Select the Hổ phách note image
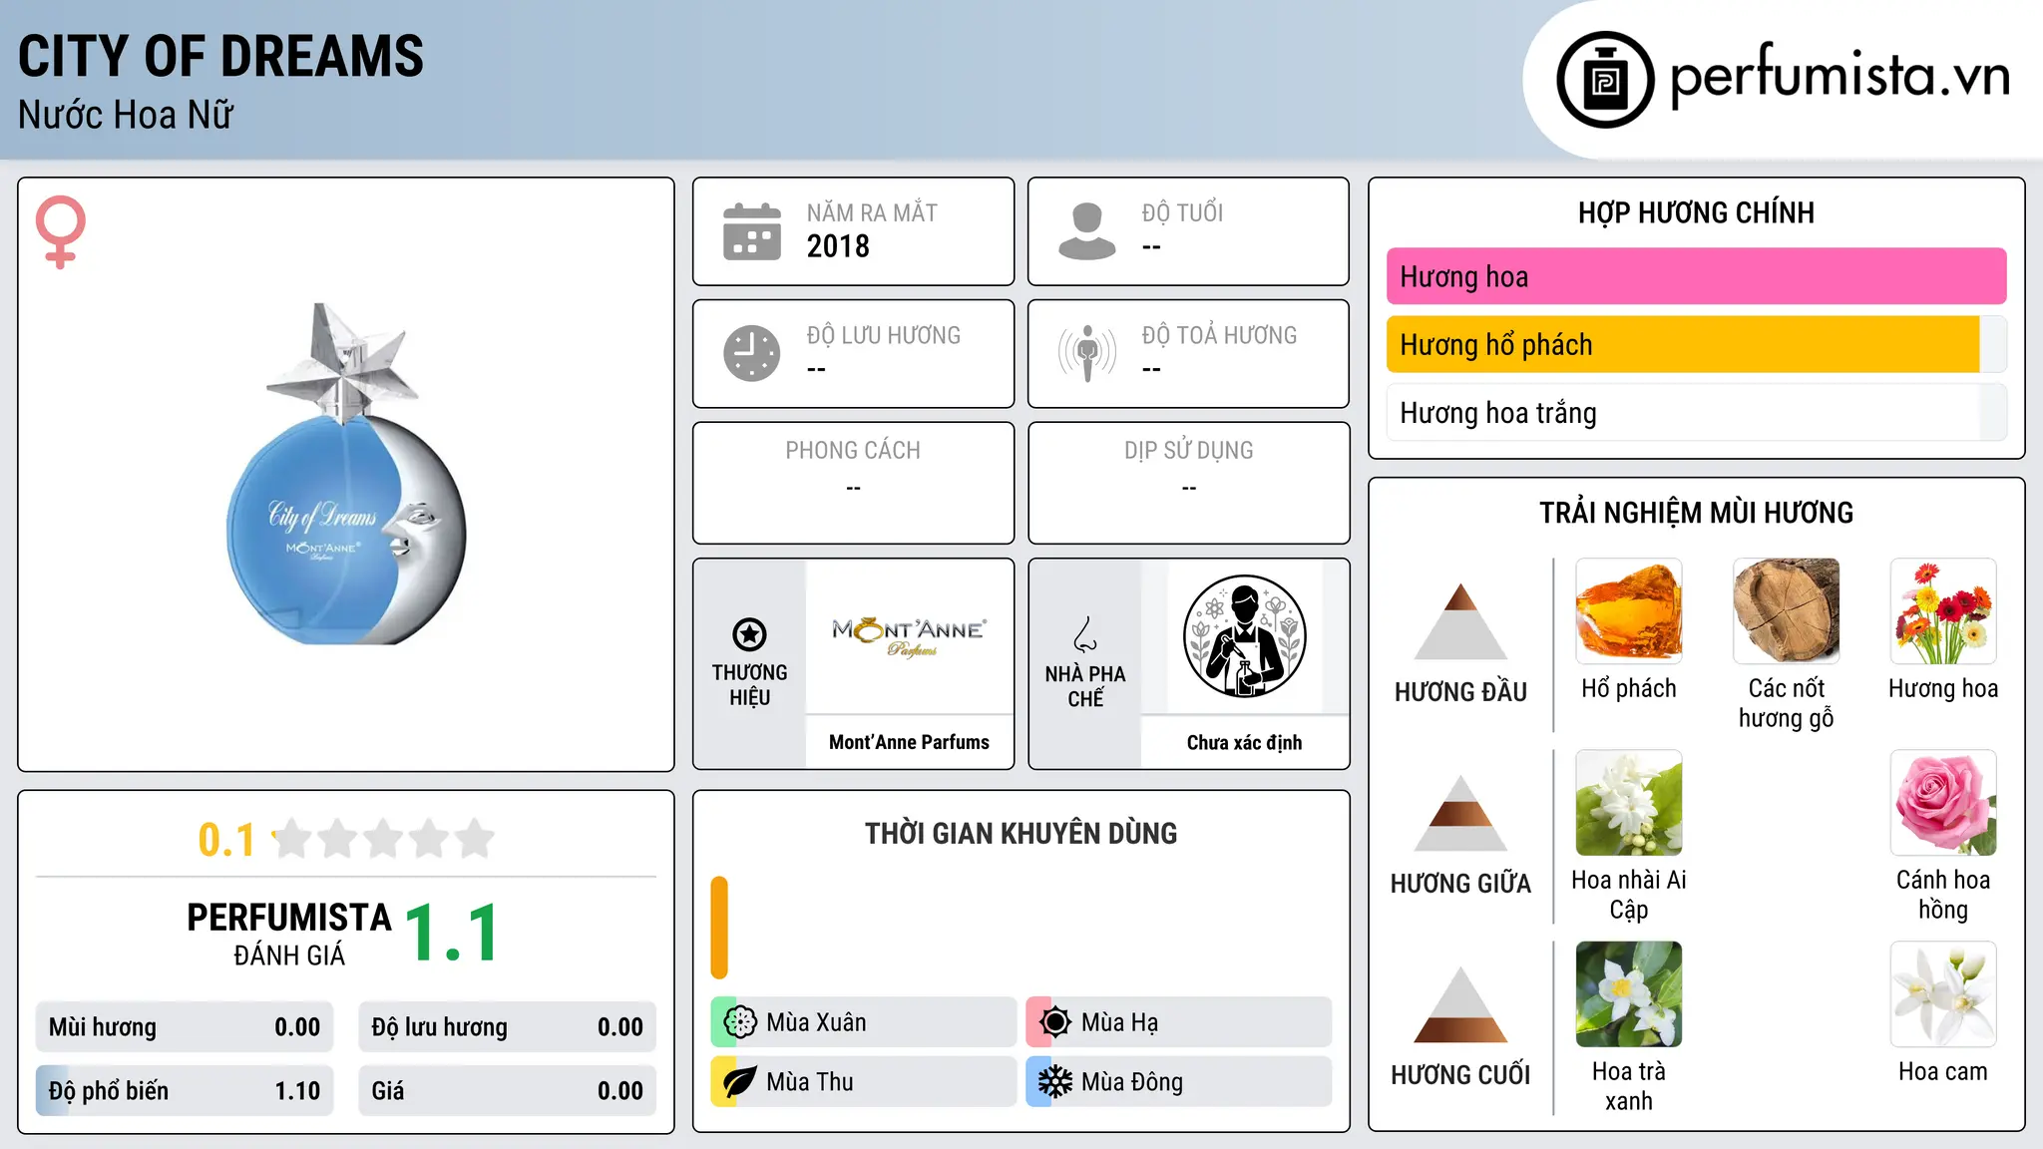Image resolution: width=2043 pixels, height=1149 pixels. click(x=1629, y=611)
